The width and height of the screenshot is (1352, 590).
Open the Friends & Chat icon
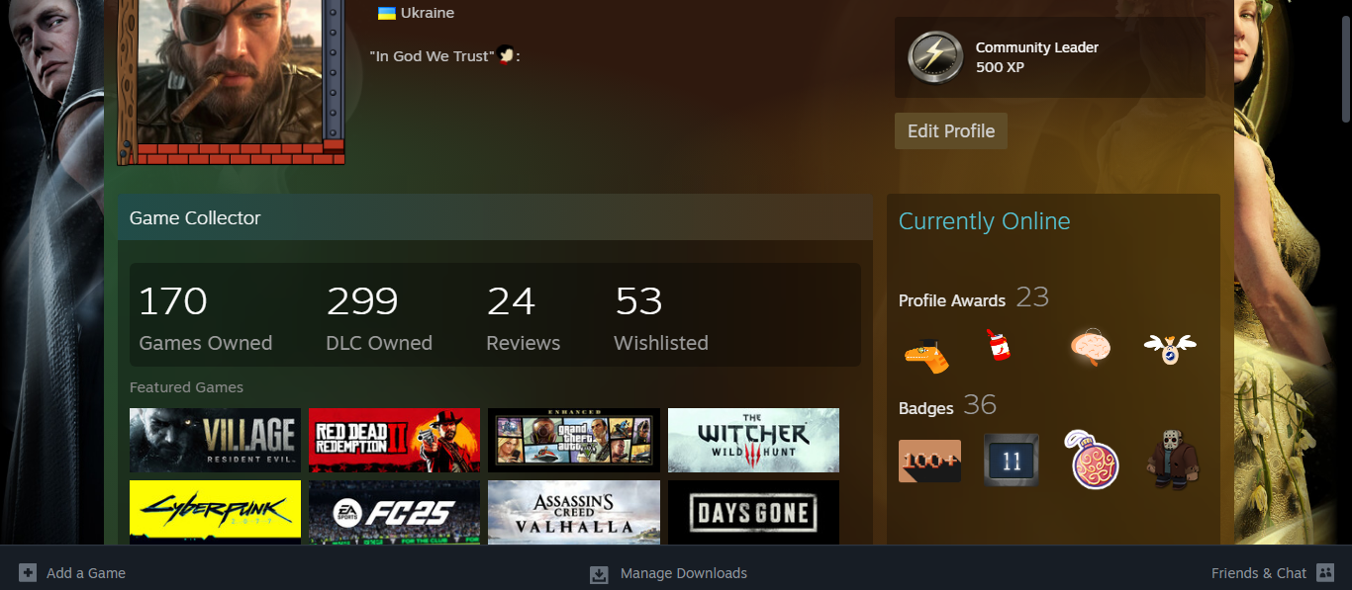[x=1326, y=573]
